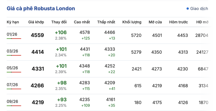The width and height of the screenshot is (216, 111).
Task: Open the Giá cà phê Robusta London title
Action: pos(41,9)
